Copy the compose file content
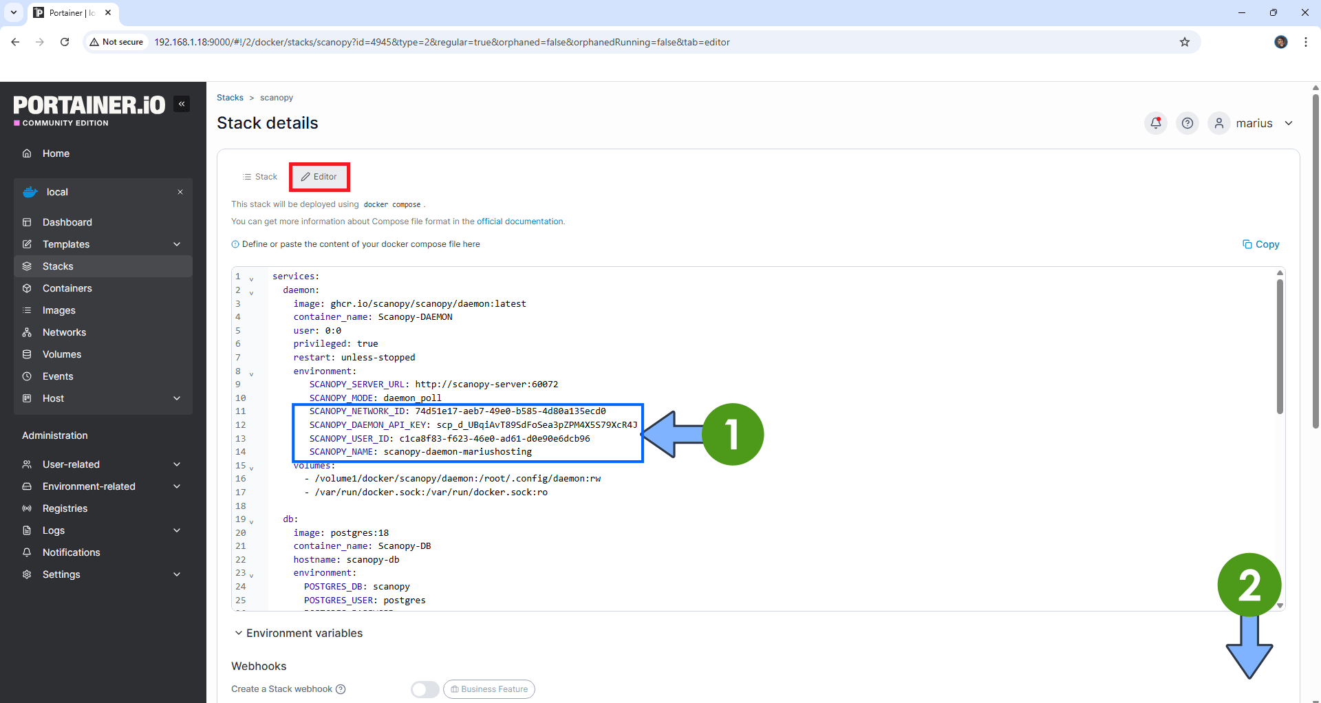This screenshot has height=703, width=1321. click(1260, 244)
